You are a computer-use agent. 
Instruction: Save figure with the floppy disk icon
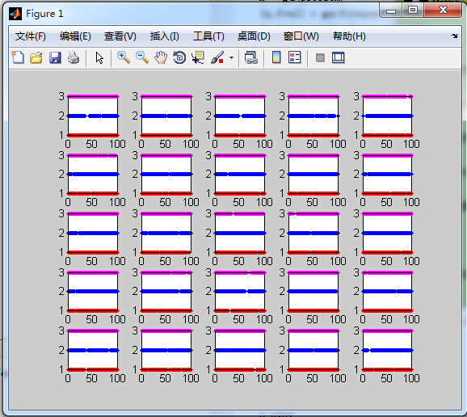[55, 57]
